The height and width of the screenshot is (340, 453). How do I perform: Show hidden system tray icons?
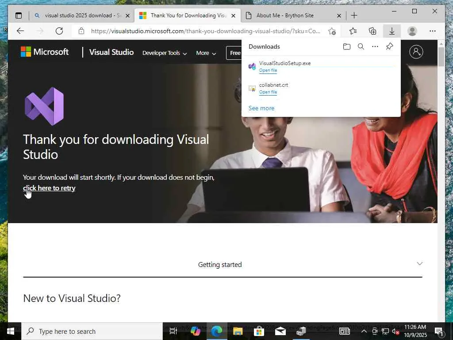tap(364, 331)
